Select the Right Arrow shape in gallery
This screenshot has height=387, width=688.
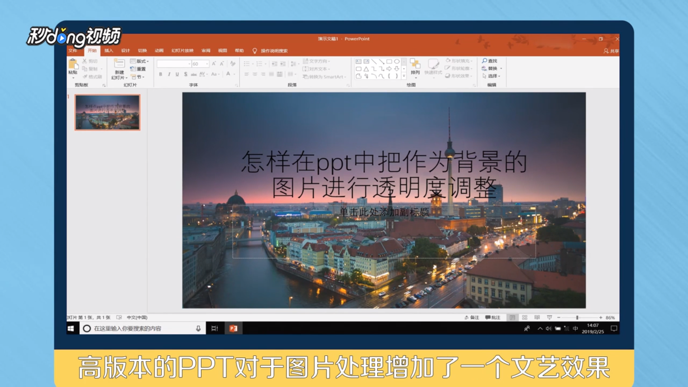point(389,69)
